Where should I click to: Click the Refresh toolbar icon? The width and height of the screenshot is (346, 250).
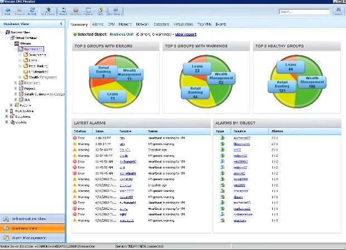tap(32, 11)
